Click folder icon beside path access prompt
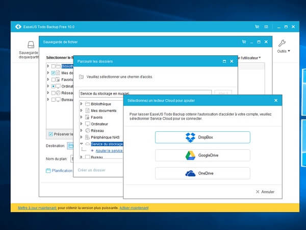The image size is (306, 230). (x=82, y=77)
